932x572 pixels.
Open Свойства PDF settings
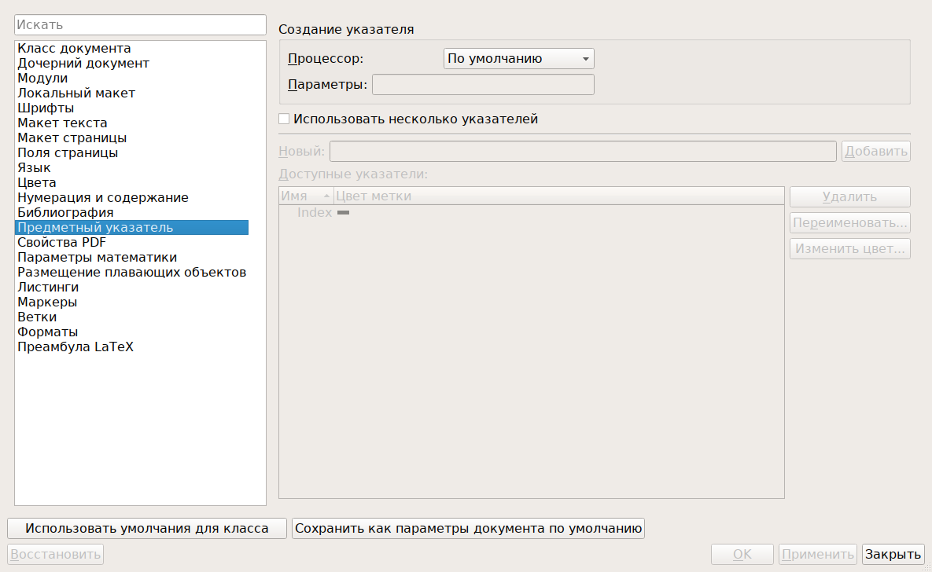tap(131, 242)
